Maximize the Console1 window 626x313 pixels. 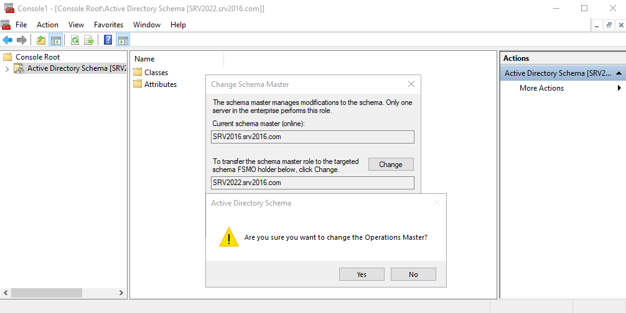[x=584, y=8]
